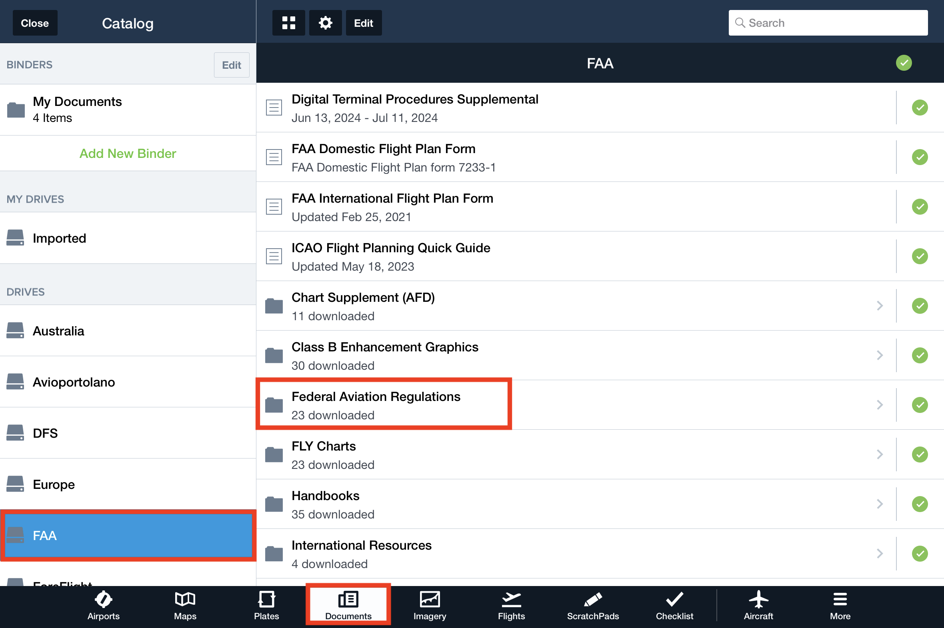The width and height of the screenshot is (944, 628).
Task: Open 'Digital Terminal Procedures Supplemental' title
Action: pos(415,99)
